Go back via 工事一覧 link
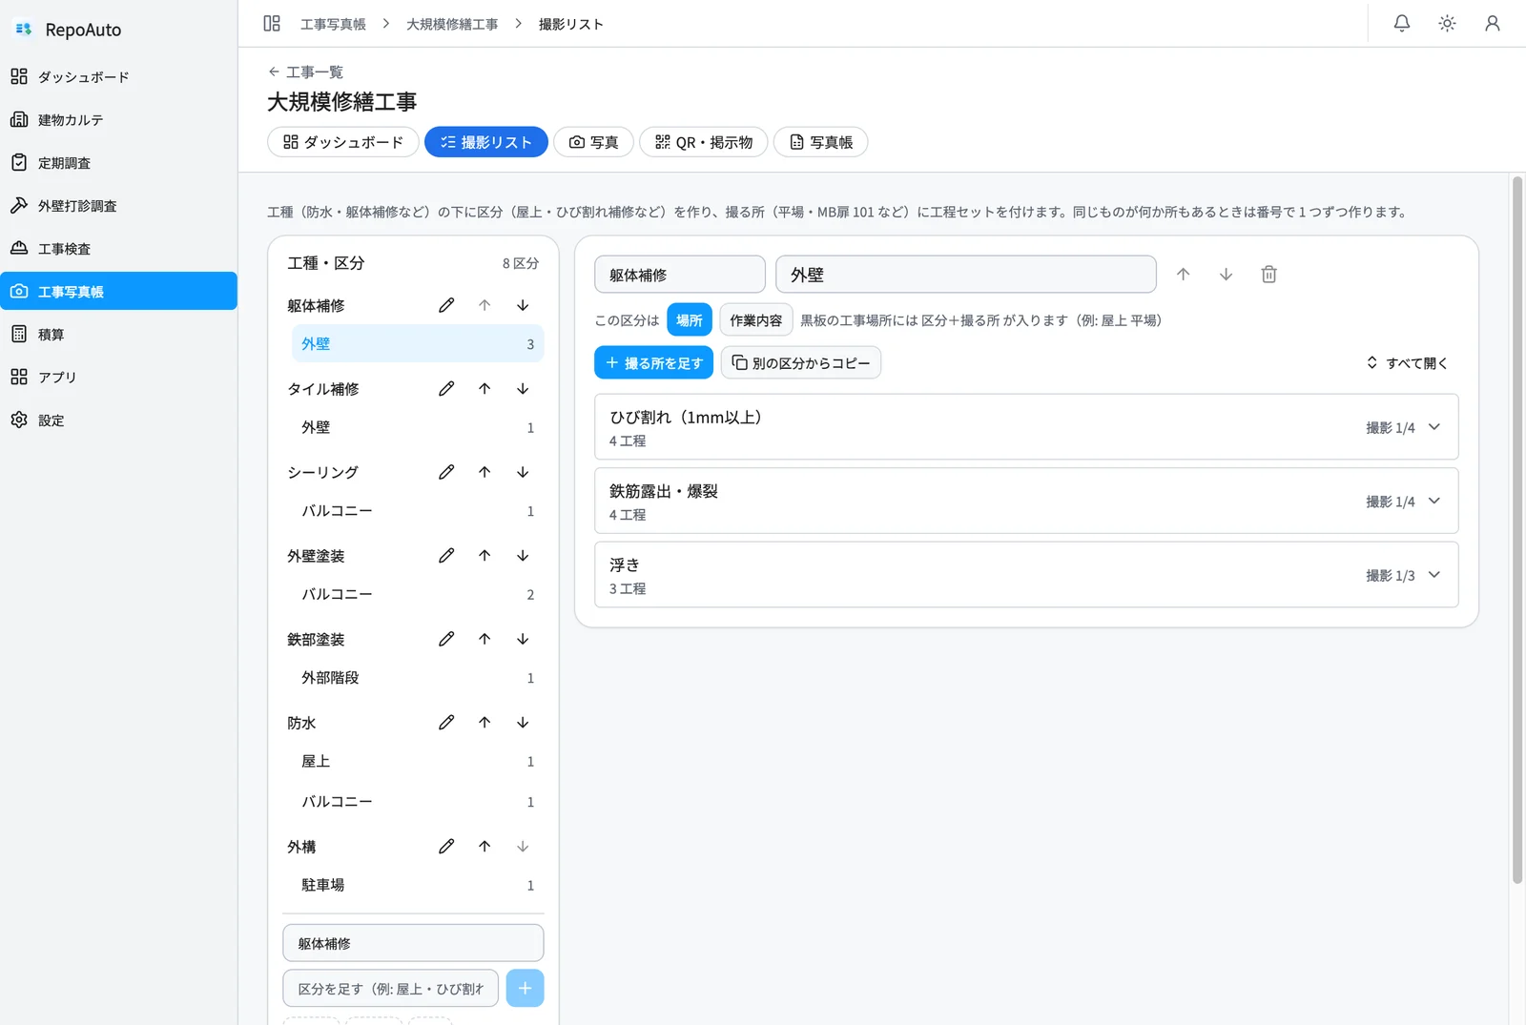This screenshot has width=1526, height=1025. click(x=305, y=72)
